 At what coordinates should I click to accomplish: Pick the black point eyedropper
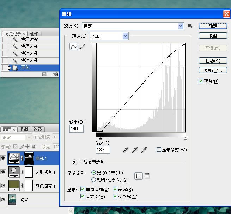click(x=125, y=150)
